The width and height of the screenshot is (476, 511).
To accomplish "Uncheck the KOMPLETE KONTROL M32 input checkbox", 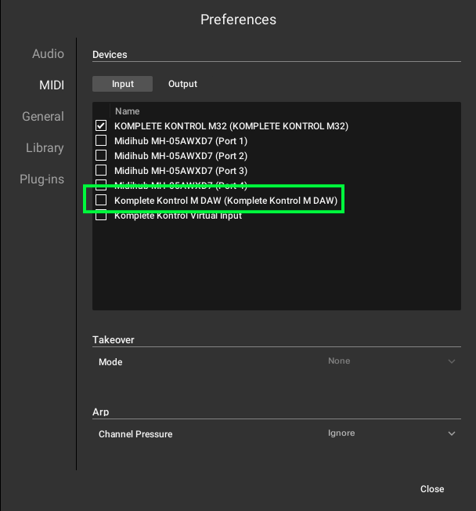I will click(x=101, y=126).
